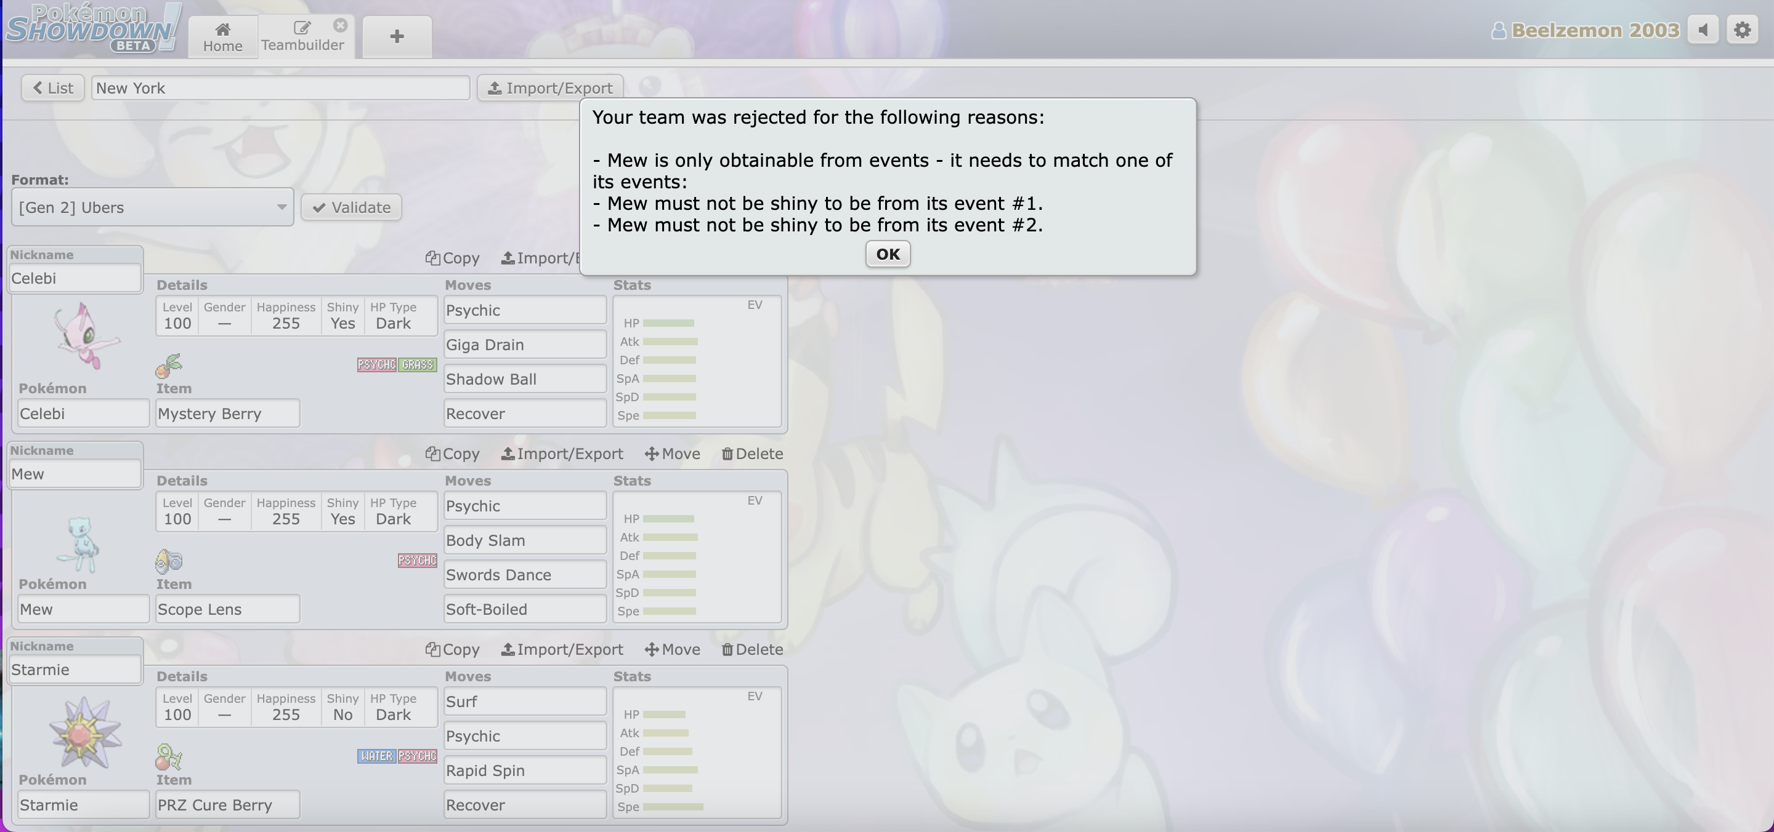This screenshot has width=1774, height=832.
Task: Click the Pokémon Showdown logo
Action: [94, 28]
